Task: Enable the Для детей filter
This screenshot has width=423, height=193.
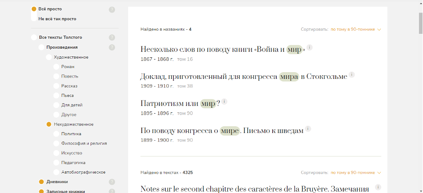Action: pyautogui.click(x=56, y=105)
